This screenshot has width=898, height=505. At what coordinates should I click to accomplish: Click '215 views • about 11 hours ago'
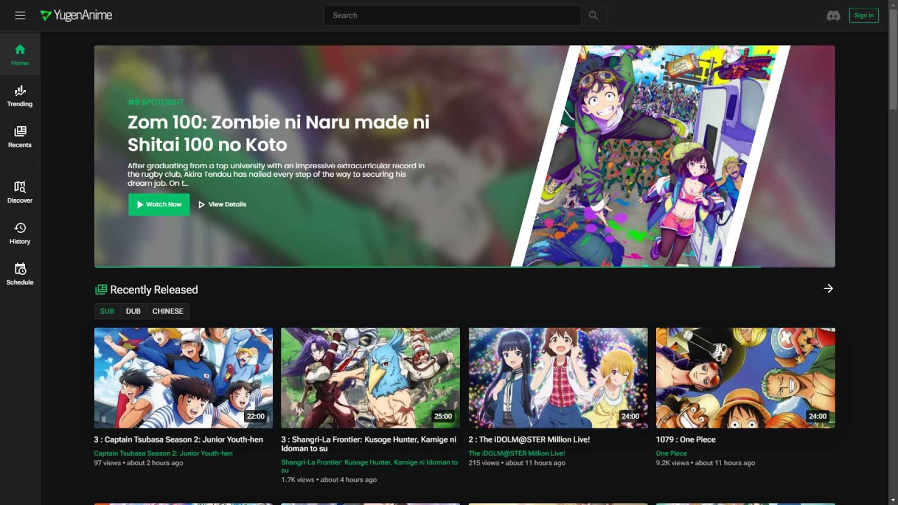click(517, 463)
